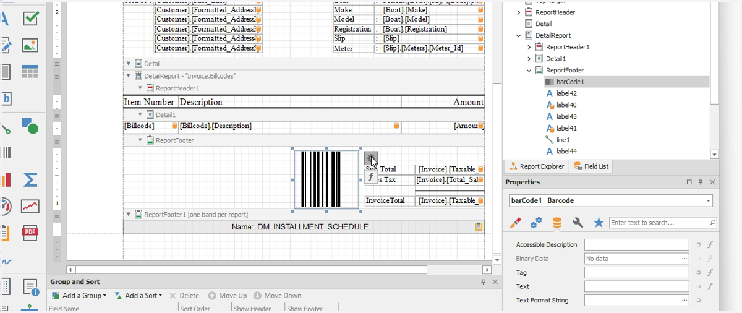Viewport: 742px width, 313px height.
Task: Expand Detail1 node in Report Explorer
Action: click(x=529, y=59)
